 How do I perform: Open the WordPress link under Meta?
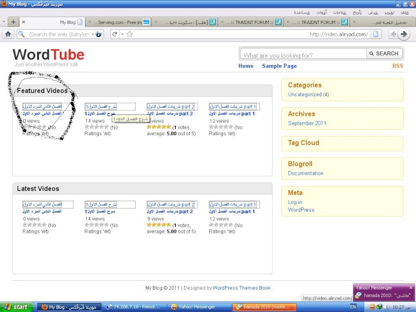tap(301, 210)
